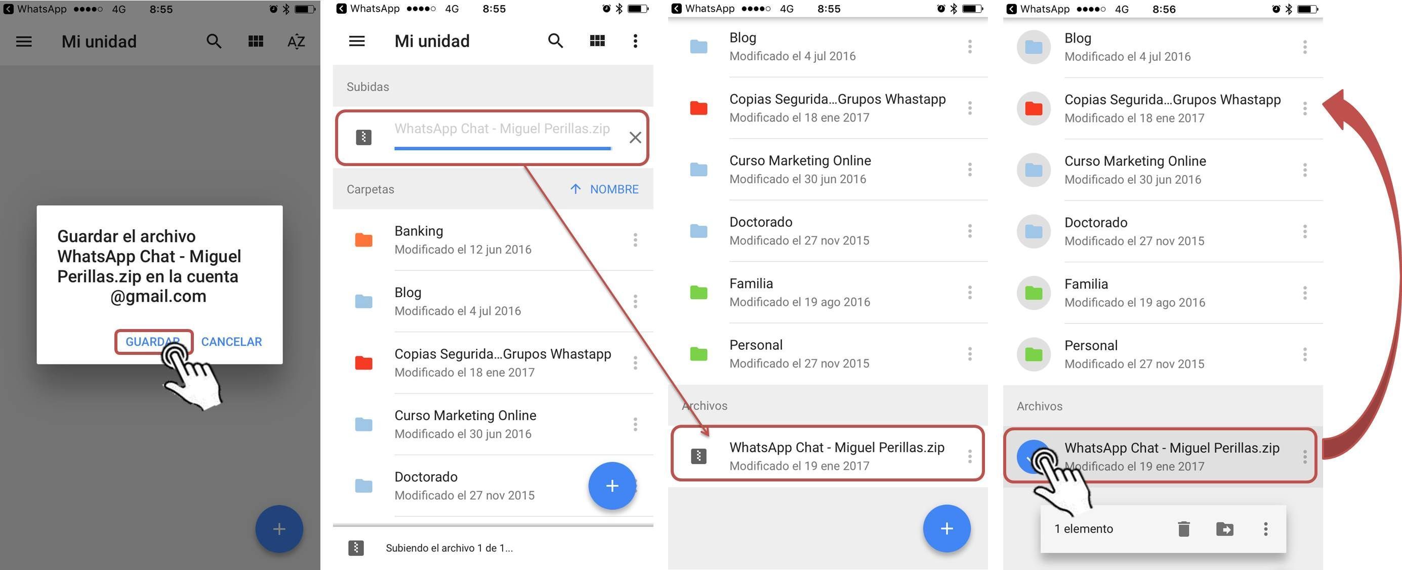Tap the zip icon of the uploading file

click(x=363, y=137)
